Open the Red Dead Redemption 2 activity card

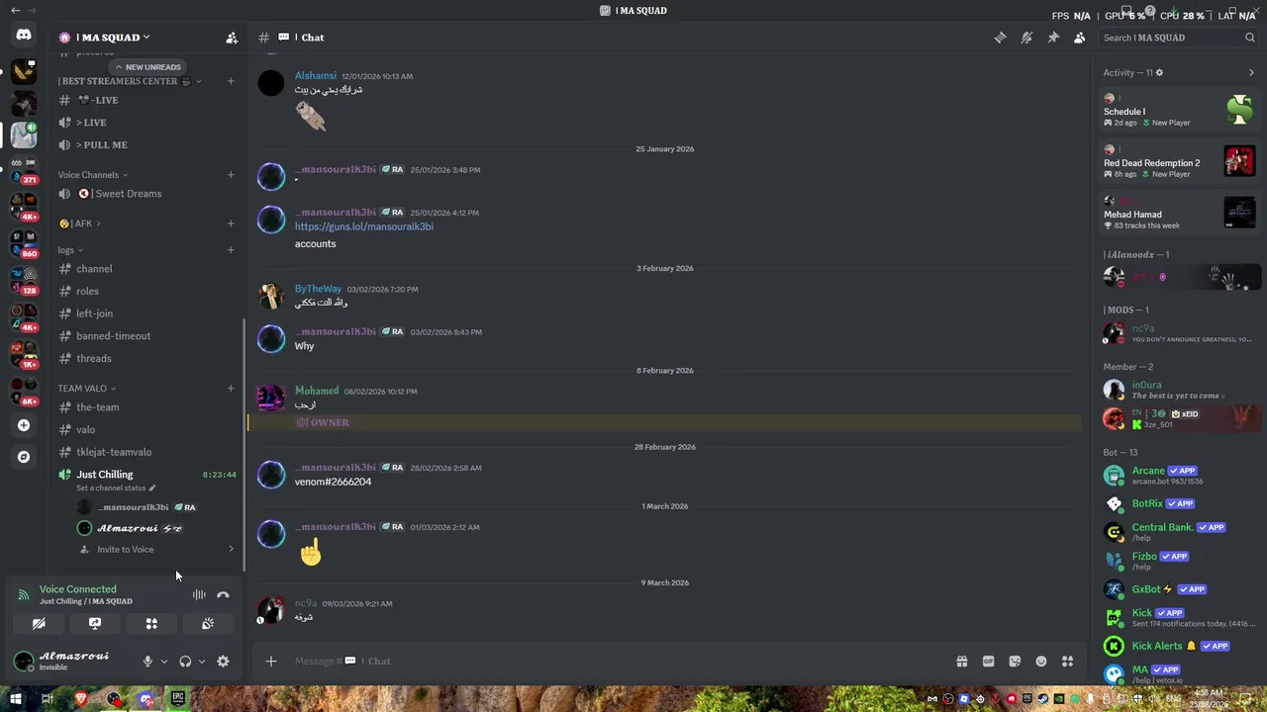[1180, 163]
